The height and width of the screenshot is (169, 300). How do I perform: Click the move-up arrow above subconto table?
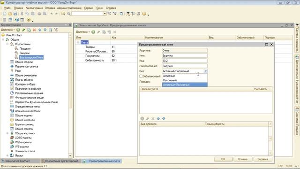(x=158, y=119)
